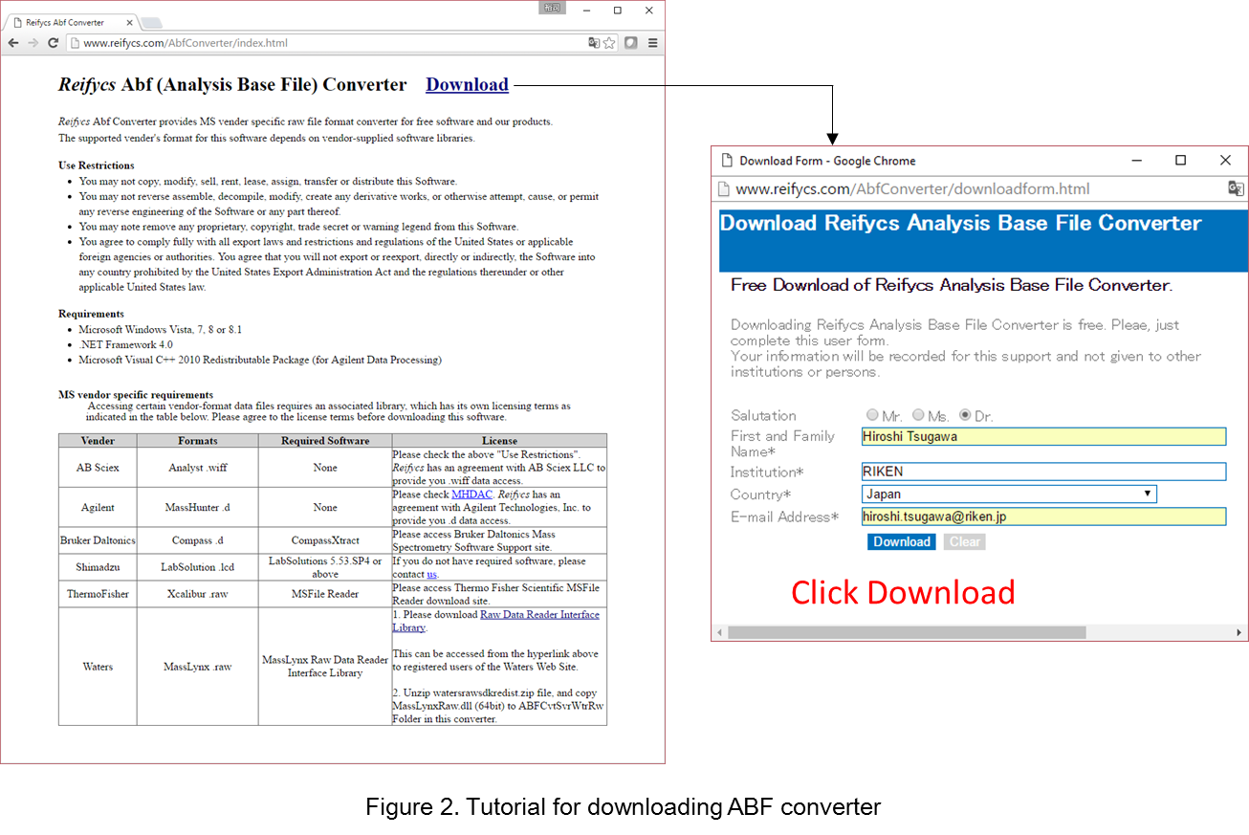Close the Download Form window
The image size is (1249, 835).
1225,161
